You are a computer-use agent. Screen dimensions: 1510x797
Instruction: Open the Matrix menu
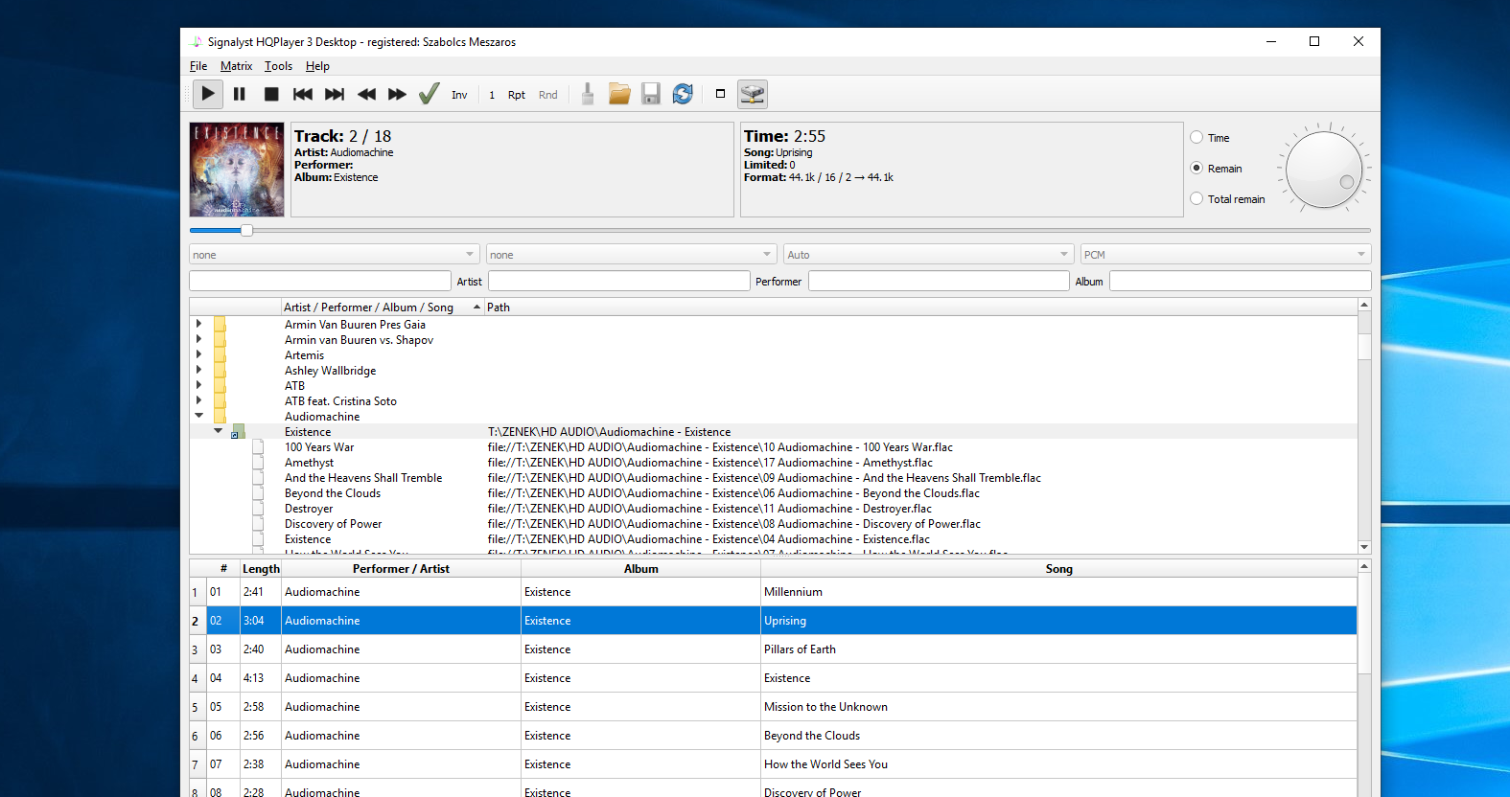[236, 66]
